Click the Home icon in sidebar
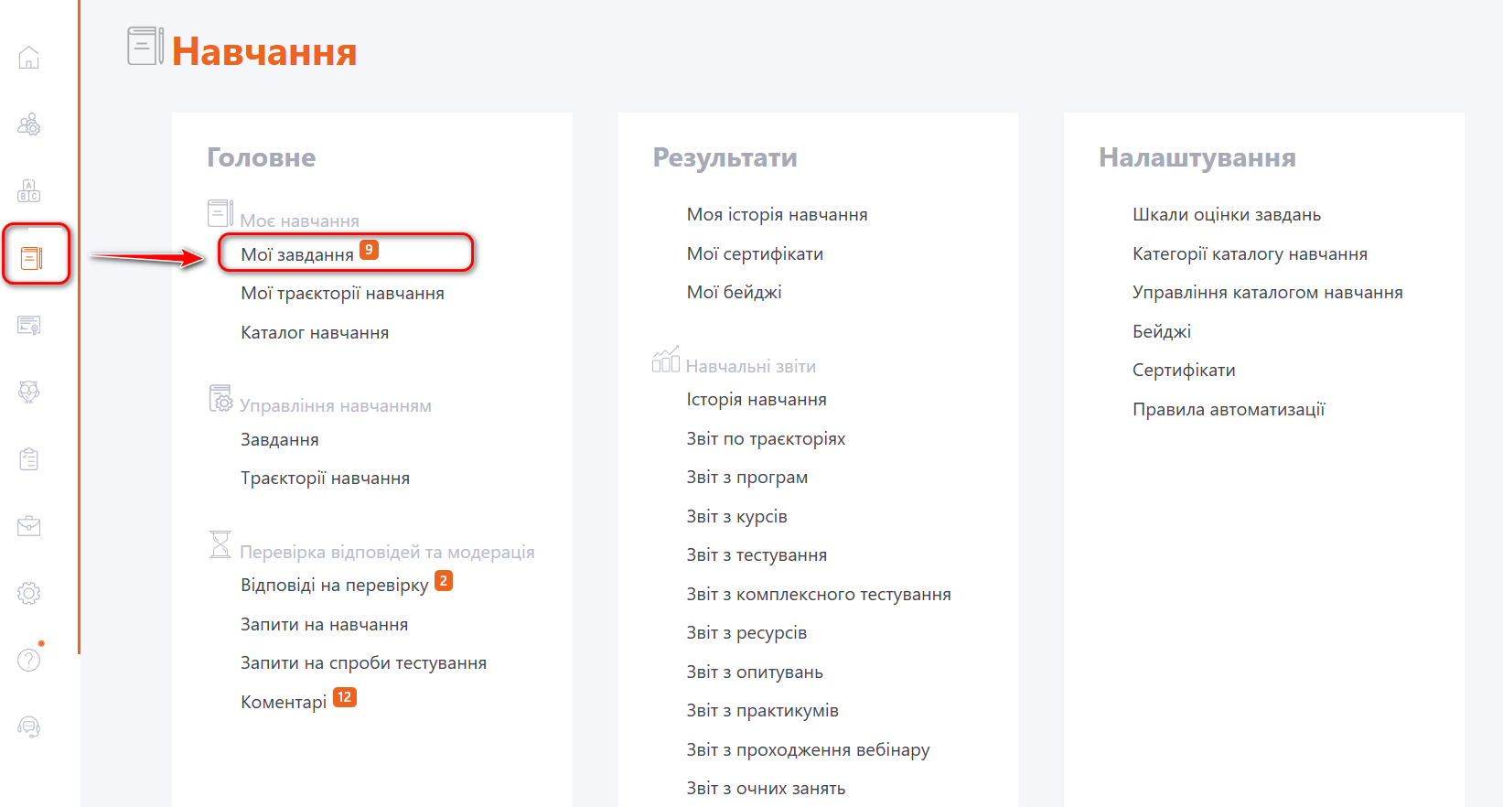The width and height of the screenshot is (1503, 807). 29,58
